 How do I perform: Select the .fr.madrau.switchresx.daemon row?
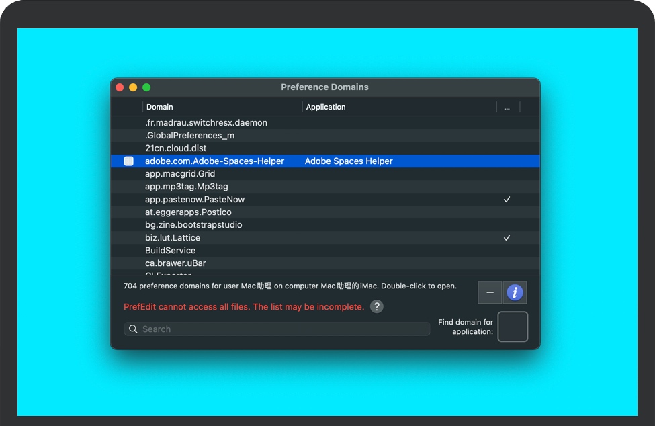(206, 123)
